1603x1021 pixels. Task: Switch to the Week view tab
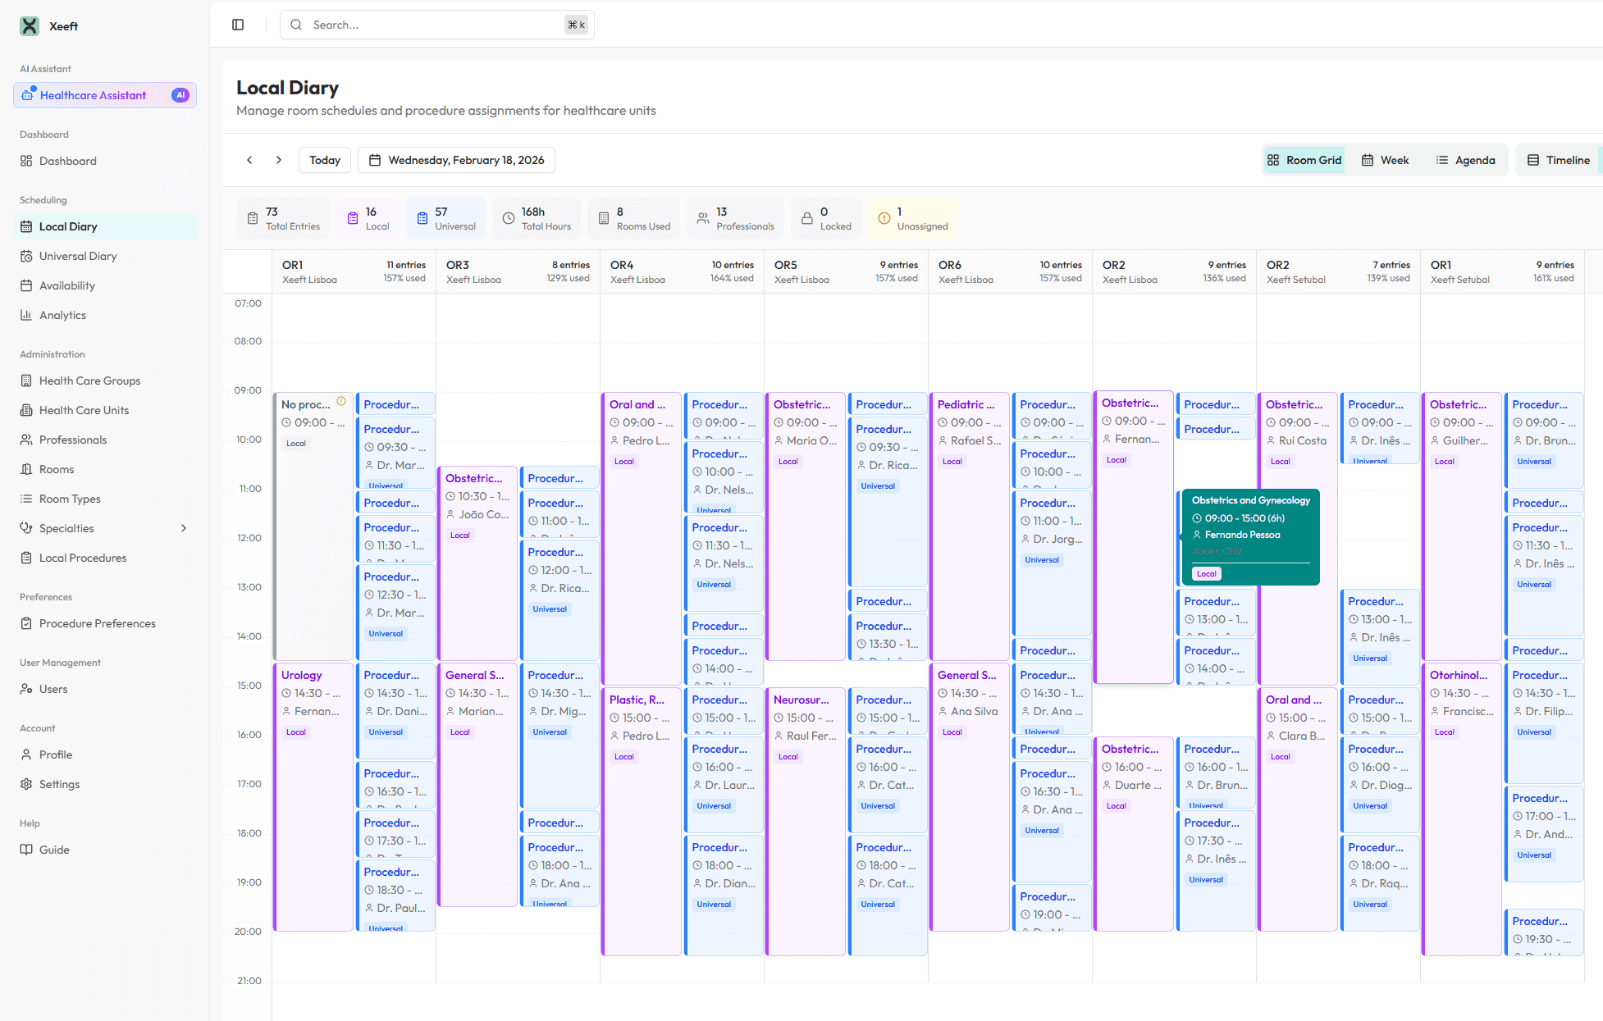click(1385, 160)
